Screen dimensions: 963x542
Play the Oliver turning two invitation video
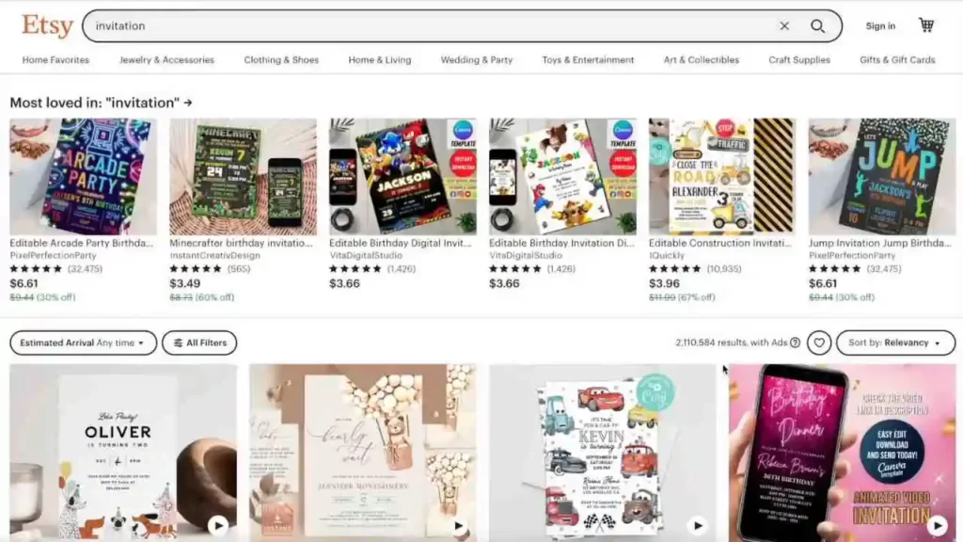pyautogui.click(x=218, y=525)
